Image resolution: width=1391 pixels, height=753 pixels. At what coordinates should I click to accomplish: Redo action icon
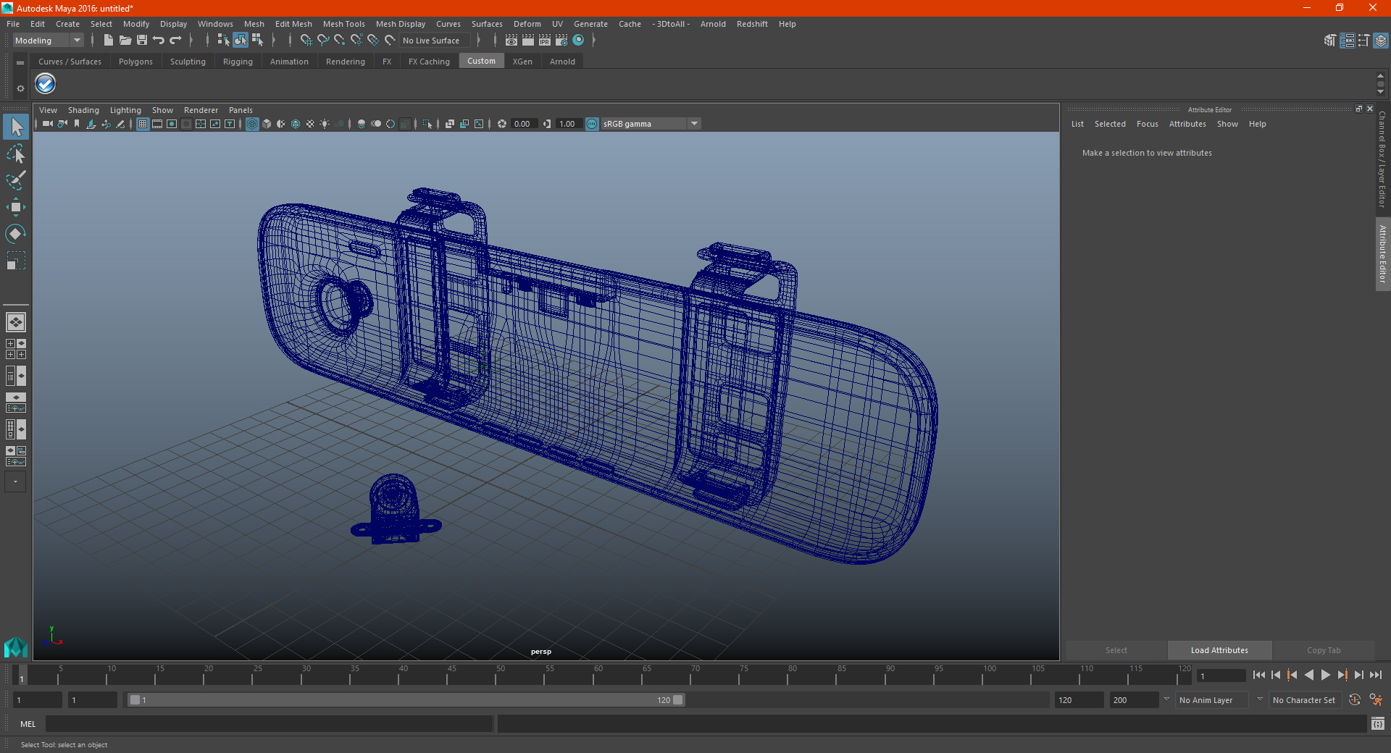click(175, 41)
